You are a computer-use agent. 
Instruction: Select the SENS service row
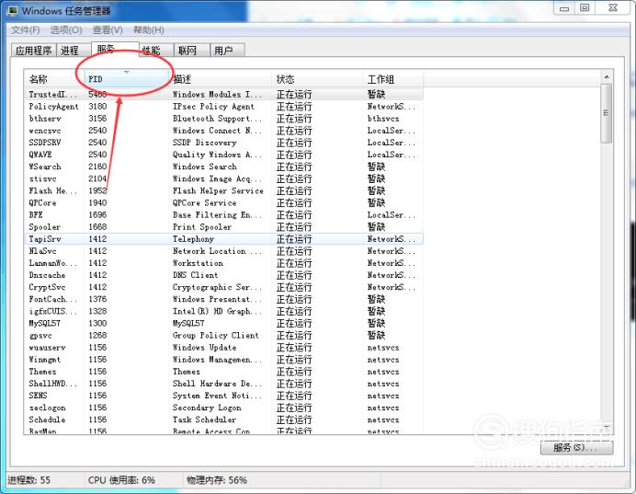(x=224, y=396)
